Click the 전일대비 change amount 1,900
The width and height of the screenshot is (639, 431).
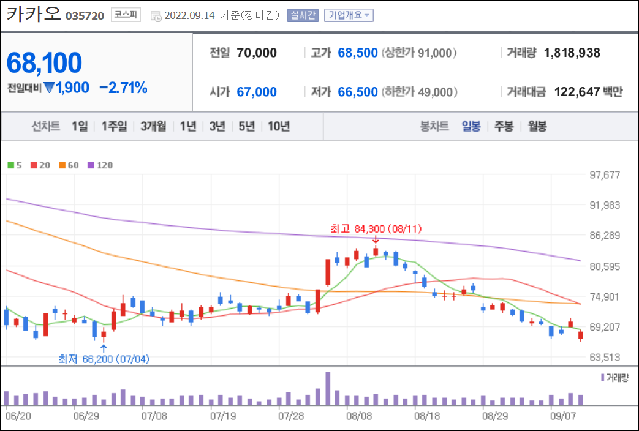pos(72,88)
